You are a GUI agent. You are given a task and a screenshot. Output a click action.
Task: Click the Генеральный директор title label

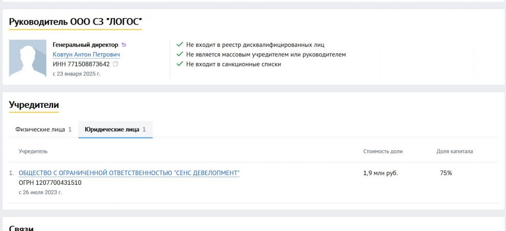click(85, 45)
